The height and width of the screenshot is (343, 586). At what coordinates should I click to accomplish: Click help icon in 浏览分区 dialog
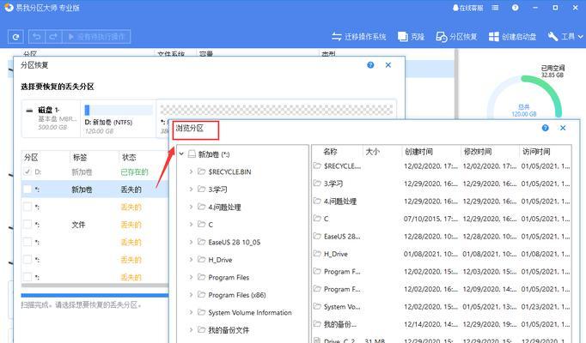(546, 128)
